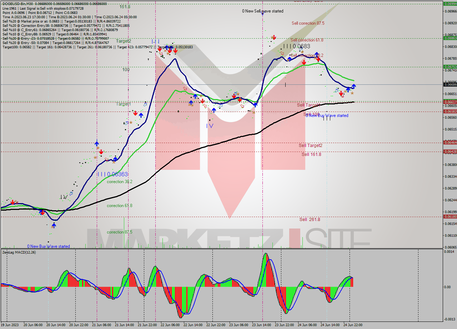The image size is (457, 329).
Task: Click the '22 Jun 06:00' time axis label
Action: (170, 325)
